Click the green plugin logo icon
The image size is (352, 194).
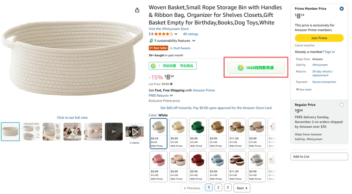coord(153,66)
